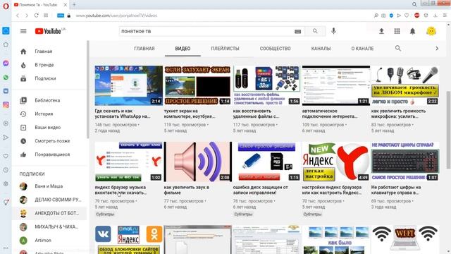451x254 pixels.
Task: Go back in browser history
Action: pos(18,16)
